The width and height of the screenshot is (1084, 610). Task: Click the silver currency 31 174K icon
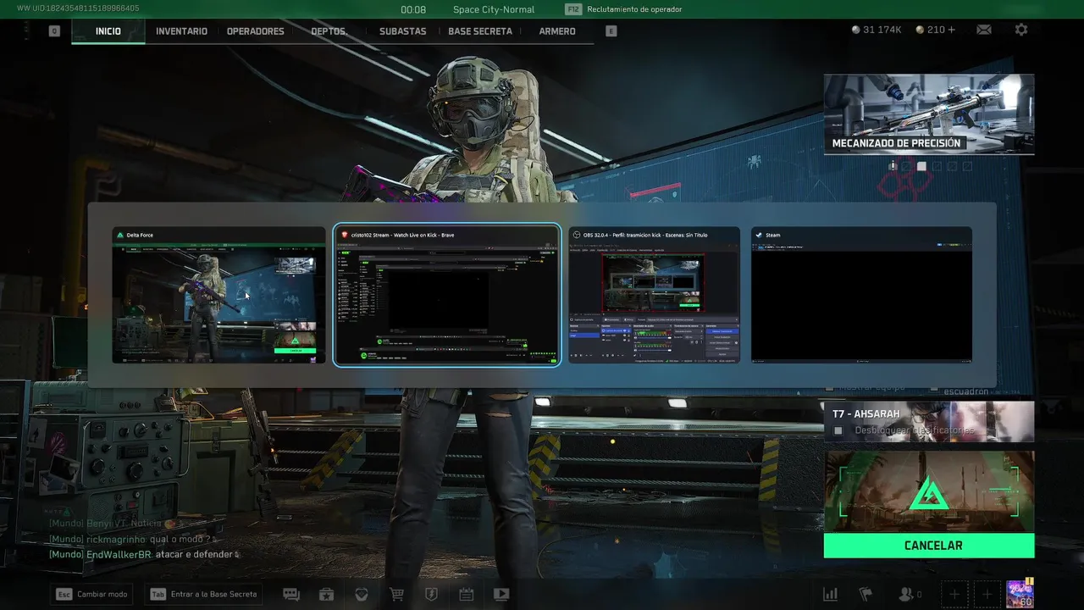(x=856, y=30)
